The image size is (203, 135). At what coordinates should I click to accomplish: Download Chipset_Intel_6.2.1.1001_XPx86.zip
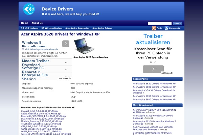coord(40,111)
